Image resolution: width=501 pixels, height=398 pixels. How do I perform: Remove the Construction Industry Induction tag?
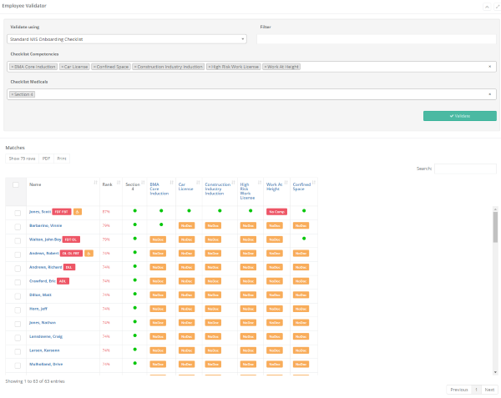coord(135,67)
